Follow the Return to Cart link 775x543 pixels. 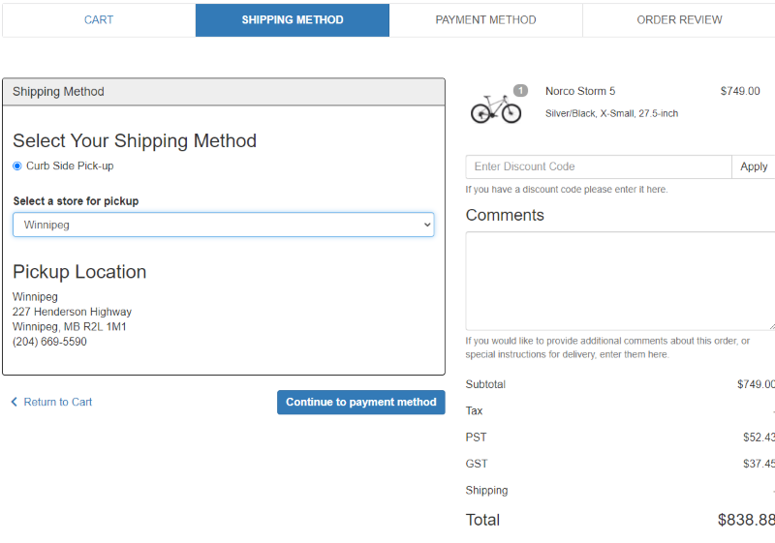coord(57,402)
